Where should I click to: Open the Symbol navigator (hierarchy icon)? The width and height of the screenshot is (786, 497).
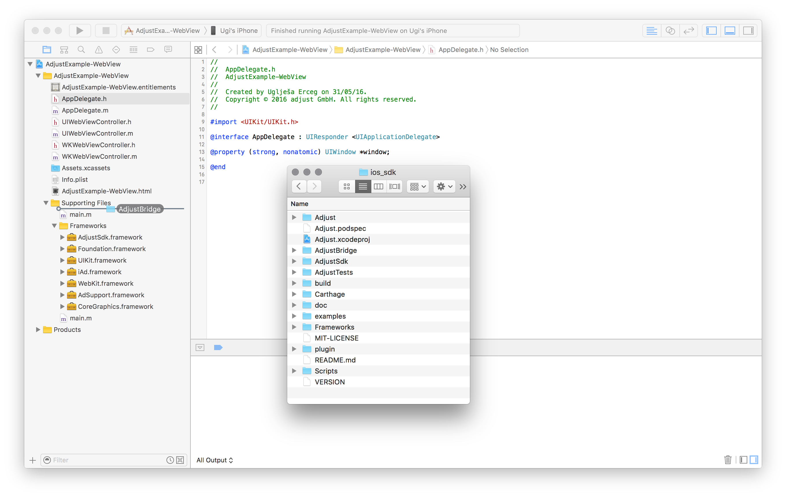[x=64, y=50]
